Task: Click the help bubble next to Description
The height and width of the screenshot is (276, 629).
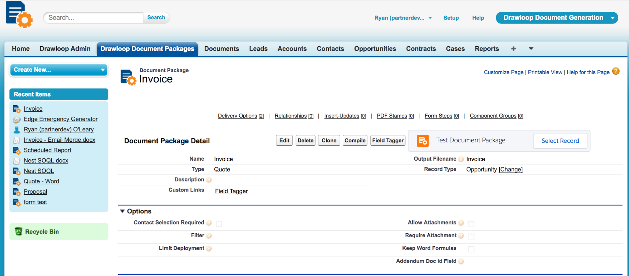Action: (209, 180)
